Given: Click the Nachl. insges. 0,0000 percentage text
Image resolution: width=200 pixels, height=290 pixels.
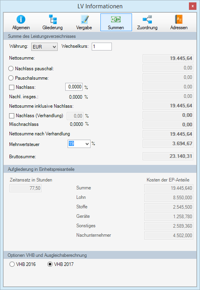Looking at the screenshot, I should coord(75,97).
